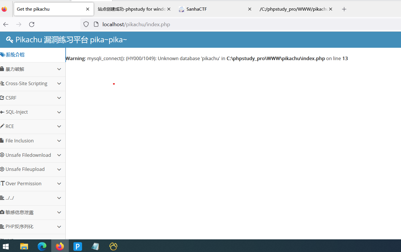The image size is (401, 252).
Task: Open the SQL-Inject menu label
Action: tap(17, 112)
